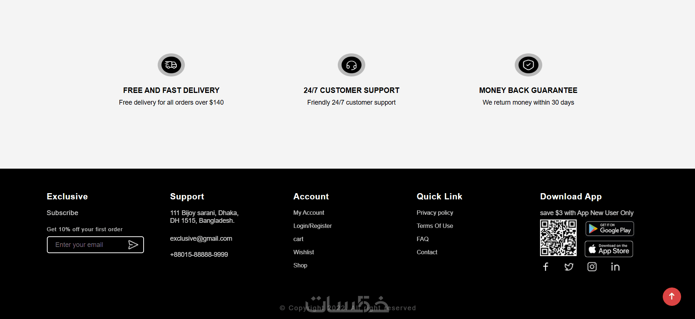Screen dimensions: 695x319
Task: Click the Google Play download badge
Action: click(x=610, y=229)
